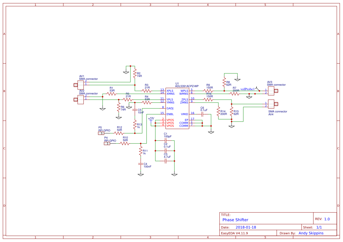Select the ADL5391ACPZ-WP IC symbol U1
343x242 pixels.
pos(177,108)
